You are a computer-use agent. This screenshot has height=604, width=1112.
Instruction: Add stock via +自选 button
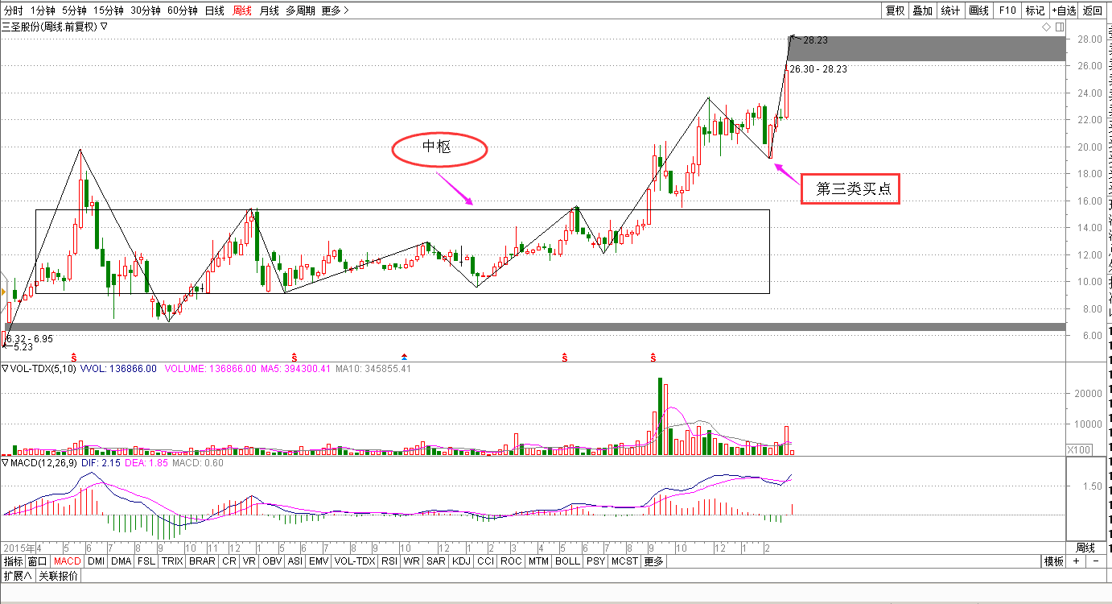[x=1064, y=10]
